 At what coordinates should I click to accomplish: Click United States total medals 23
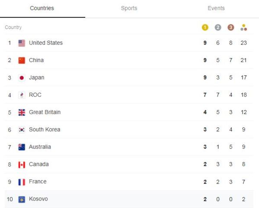pos(243,43)
